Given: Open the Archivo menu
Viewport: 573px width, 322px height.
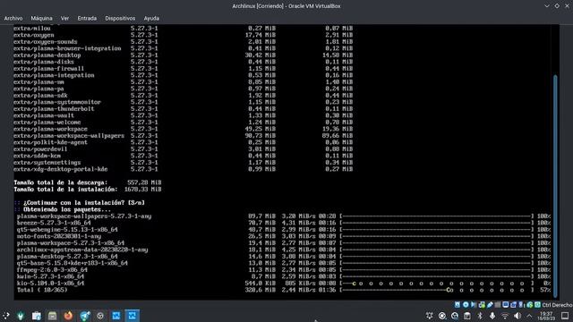Looking at the screenshot, I should click(x=13, y=18).
